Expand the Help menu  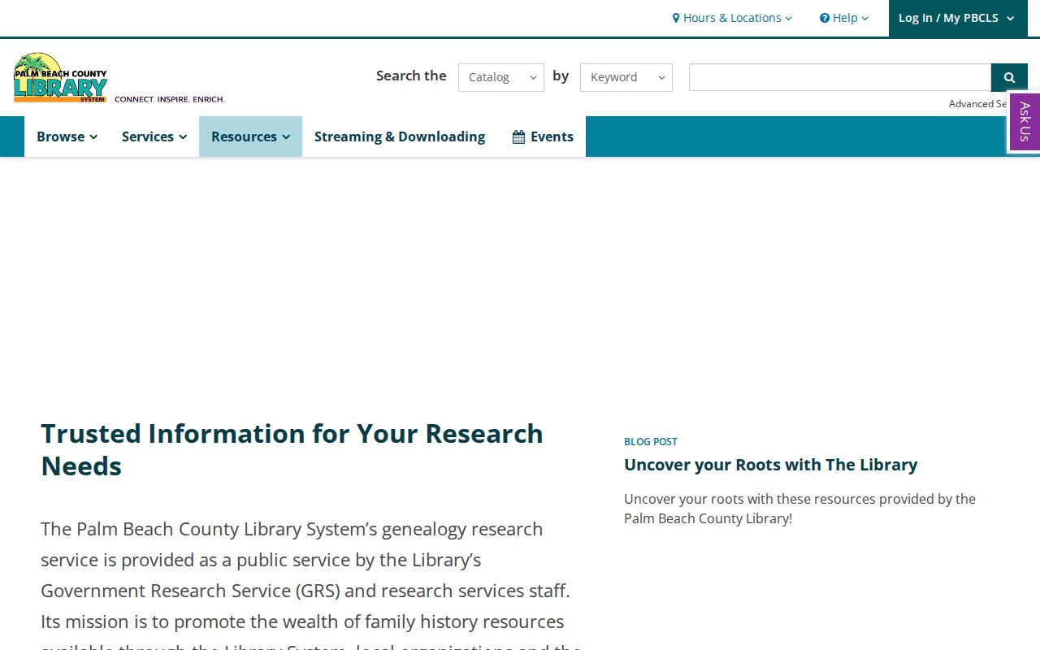pyautogui.click(x=844, y=18)
